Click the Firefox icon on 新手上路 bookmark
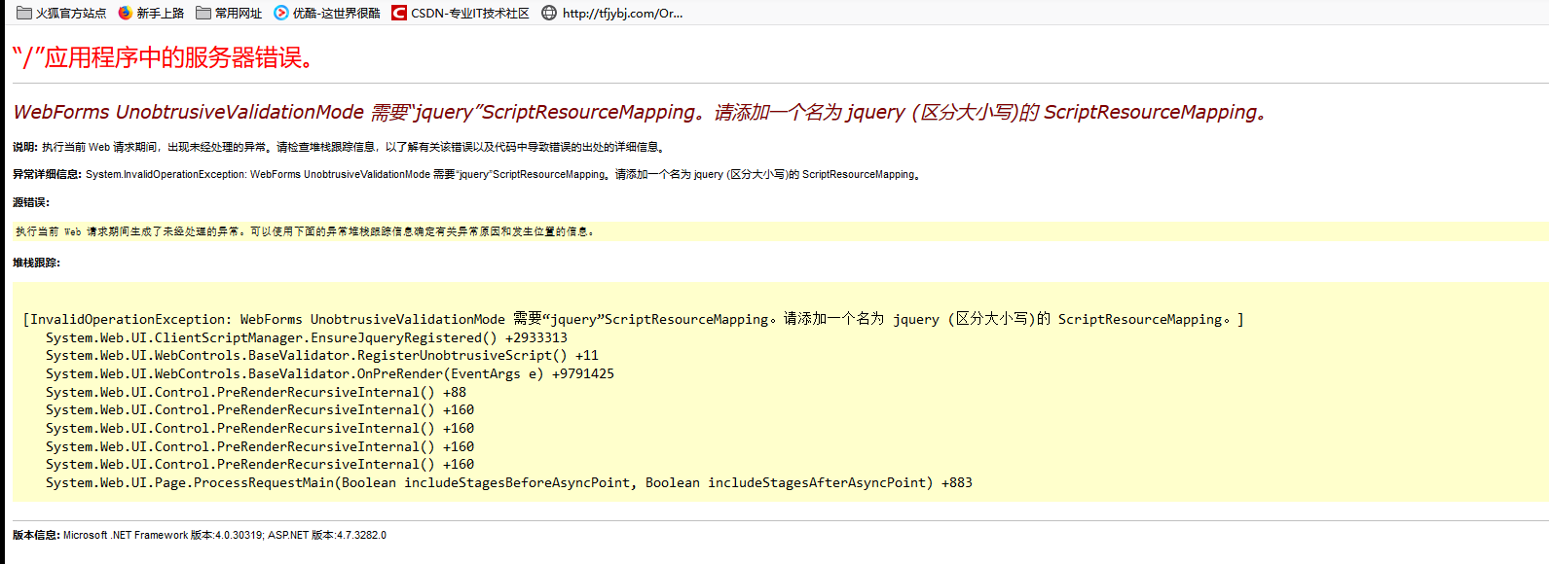The image size is (1549, 564). click(125, 13)
